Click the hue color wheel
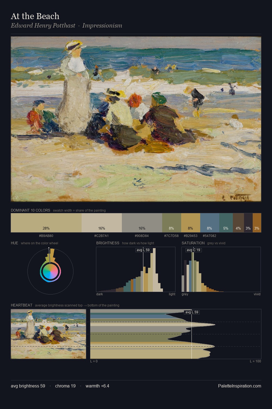Image resolution: width=272 pixels, height=409 pixels. [x=50, y=271]
